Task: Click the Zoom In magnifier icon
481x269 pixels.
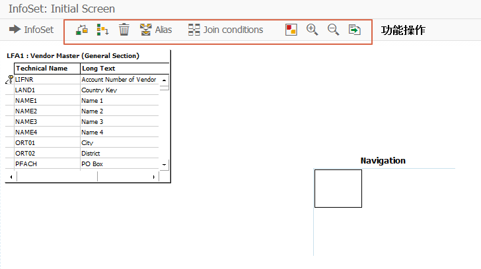Action: coord(313,30)
